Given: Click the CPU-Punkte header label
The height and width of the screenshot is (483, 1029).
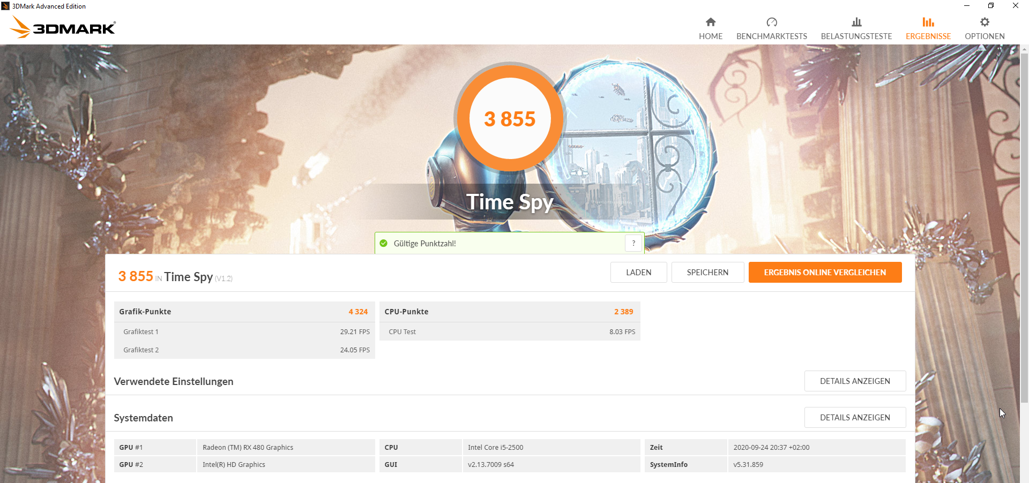Looking at the screenshot, I should [406, 312].
